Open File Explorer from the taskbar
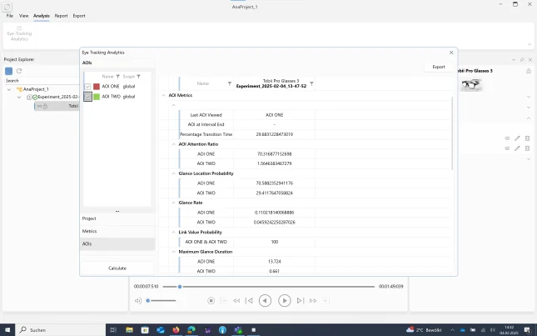Image resolution: width=537 pixels, height=336 pixels. (129, 330)
